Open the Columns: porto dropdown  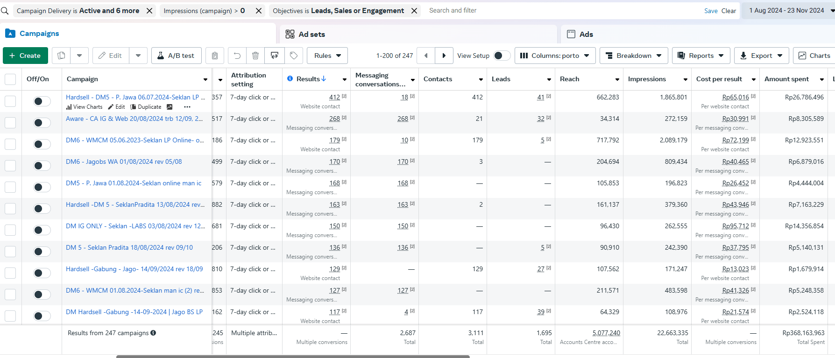[x=555, y=56]
